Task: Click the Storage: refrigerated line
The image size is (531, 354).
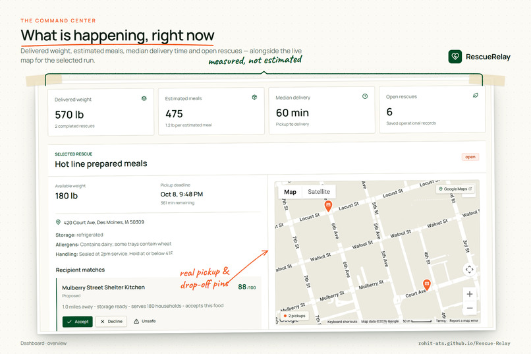Action: point(79,235)
